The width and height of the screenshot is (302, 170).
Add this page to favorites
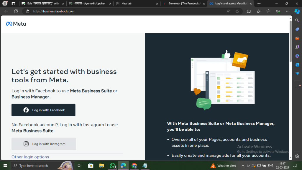[x=237, y=12]
